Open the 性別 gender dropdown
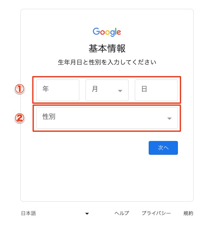This screenshot has height=232, width=218. coord(107,118)
